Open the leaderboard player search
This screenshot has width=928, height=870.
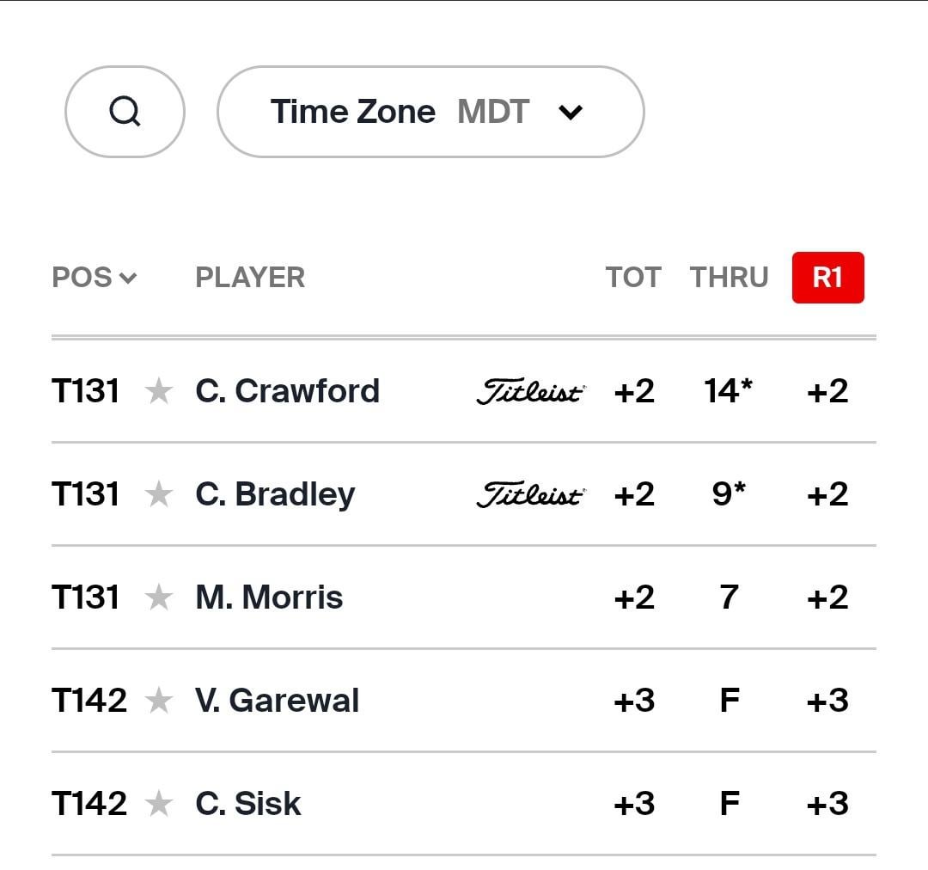pos(125,112)
